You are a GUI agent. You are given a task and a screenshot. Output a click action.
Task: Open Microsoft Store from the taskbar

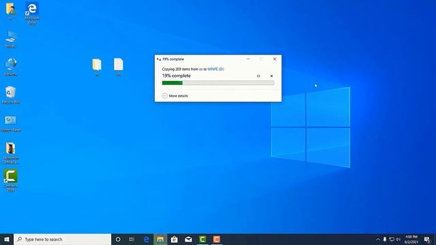[174, 239]
